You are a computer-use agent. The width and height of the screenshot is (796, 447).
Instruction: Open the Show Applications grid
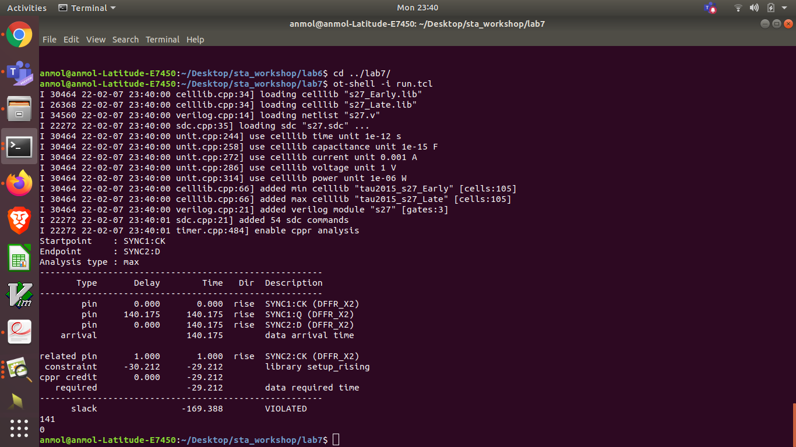tap(19, 429)
